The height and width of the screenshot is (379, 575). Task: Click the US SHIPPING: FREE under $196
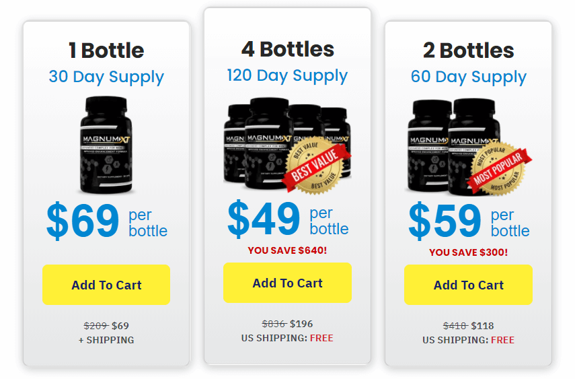click(287, 338)
